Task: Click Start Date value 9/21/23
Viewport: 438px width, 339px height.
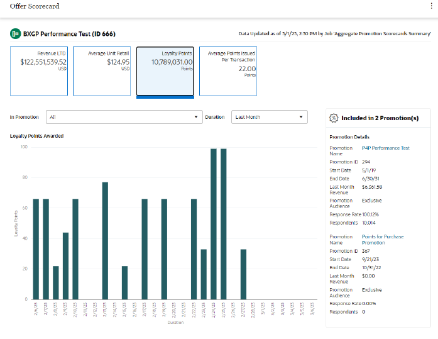Action: 370,259
